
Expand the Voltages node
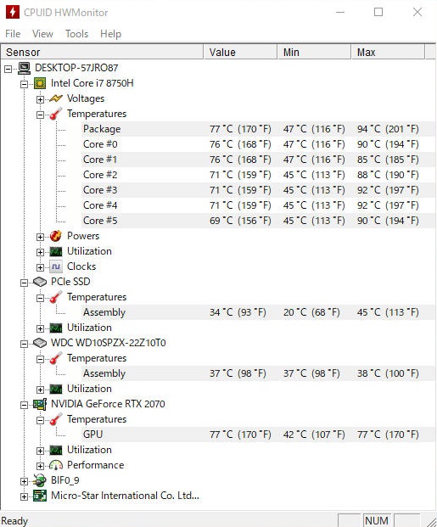(x=40, y=99)
